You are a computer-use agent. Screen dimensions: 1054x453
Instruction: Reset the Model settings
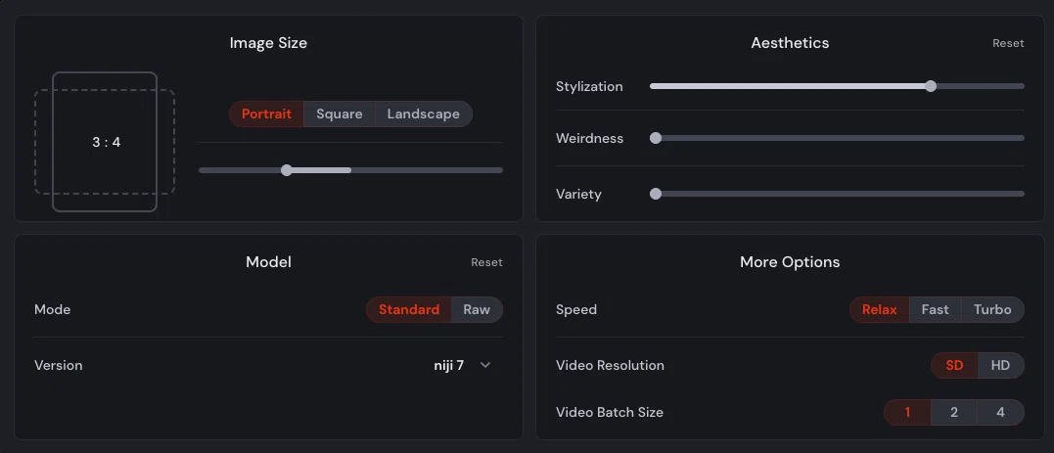point(486,262)
